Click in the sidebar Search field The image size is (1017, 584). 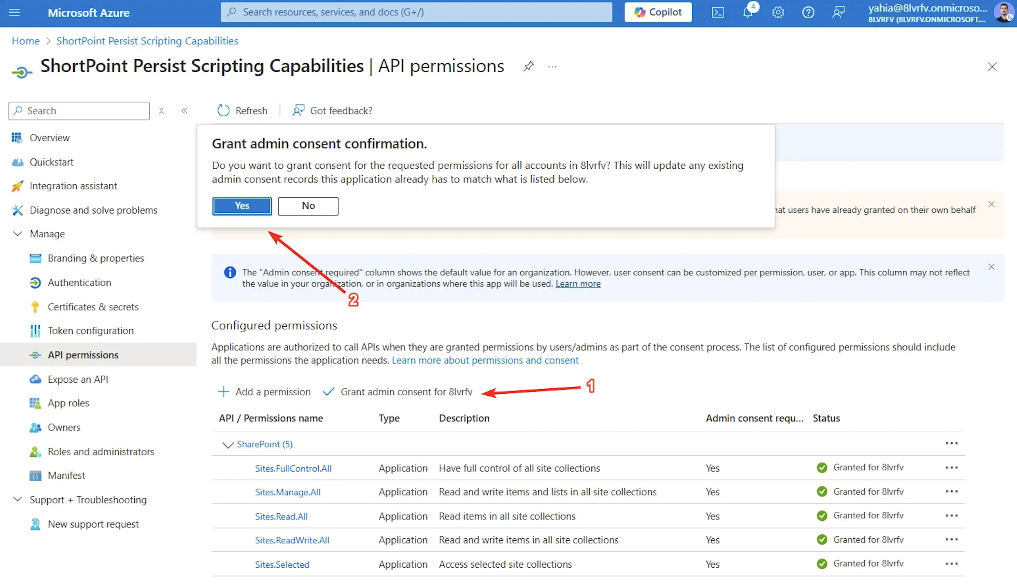pos(86,111)
